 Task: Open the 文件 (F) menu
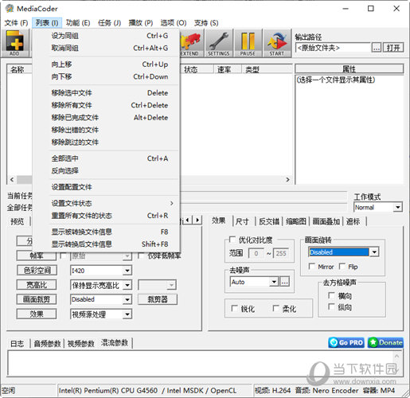tap(16, 23)
